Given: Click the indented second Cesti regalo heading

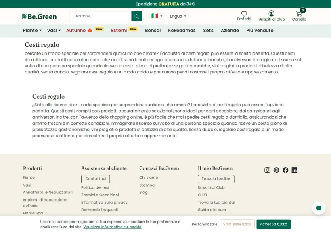Looking at the screenshot, I should [x=48, y=97].
